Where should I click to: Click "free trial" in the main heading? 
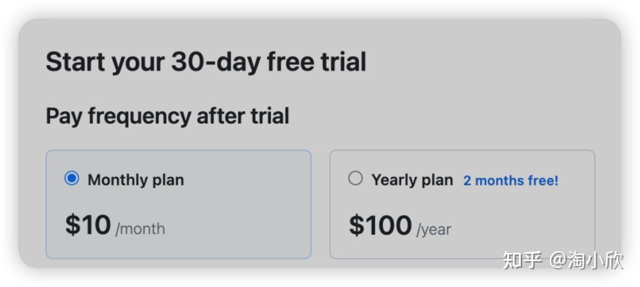click(316, 62)
